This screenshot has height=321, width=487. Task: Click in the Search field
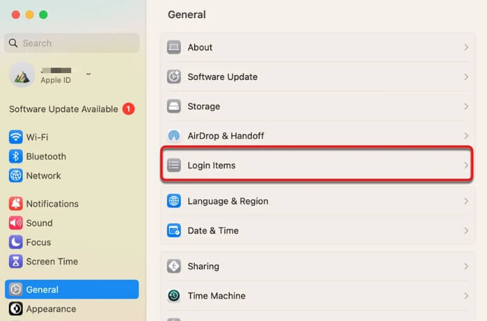[72, 43]
